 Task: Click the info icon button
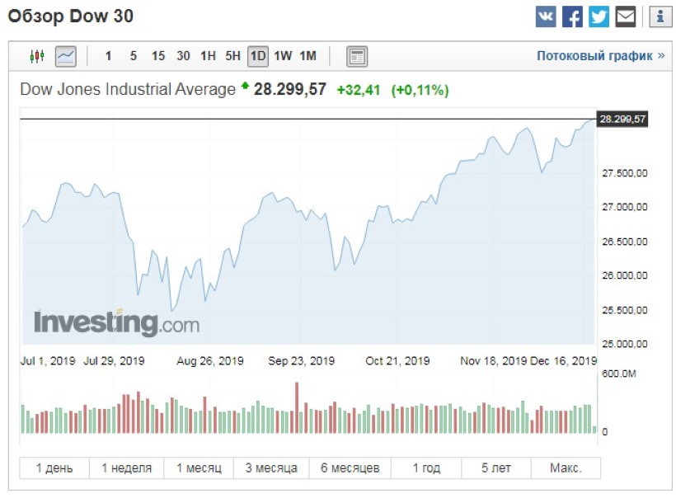(660, 16)
